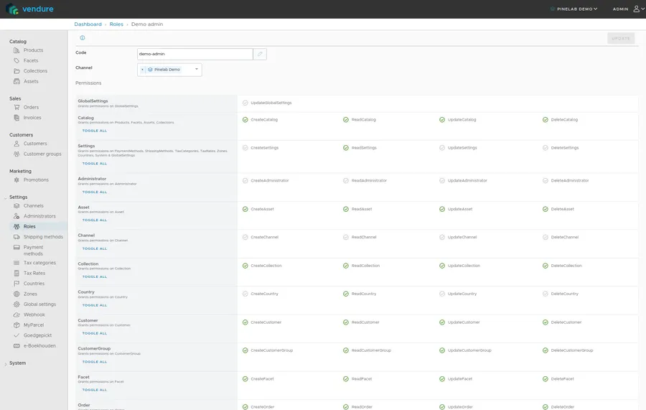The height and width of the screenshot is (410, 646).
Task: Navigate to Roles breadcrumb link
Action: (x=116, y=24)
